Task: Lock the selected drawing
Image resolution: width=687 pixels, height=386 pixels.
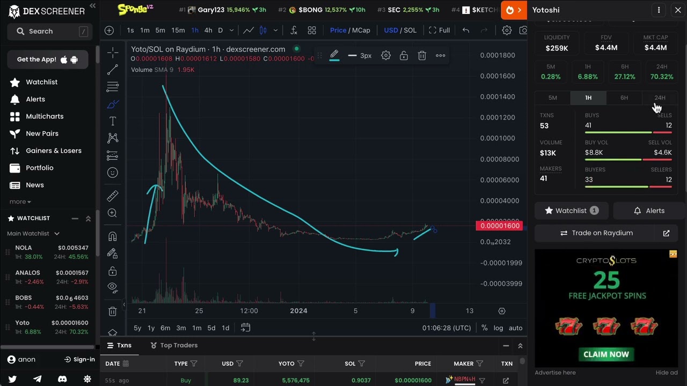Action: pos(404,55)
